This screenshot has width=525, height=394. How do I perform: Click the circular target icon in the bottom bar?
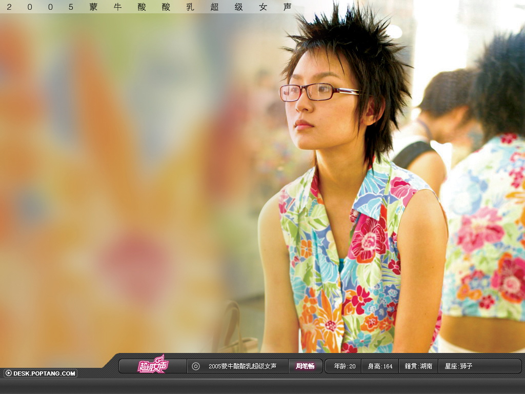(x=195, y=366)
